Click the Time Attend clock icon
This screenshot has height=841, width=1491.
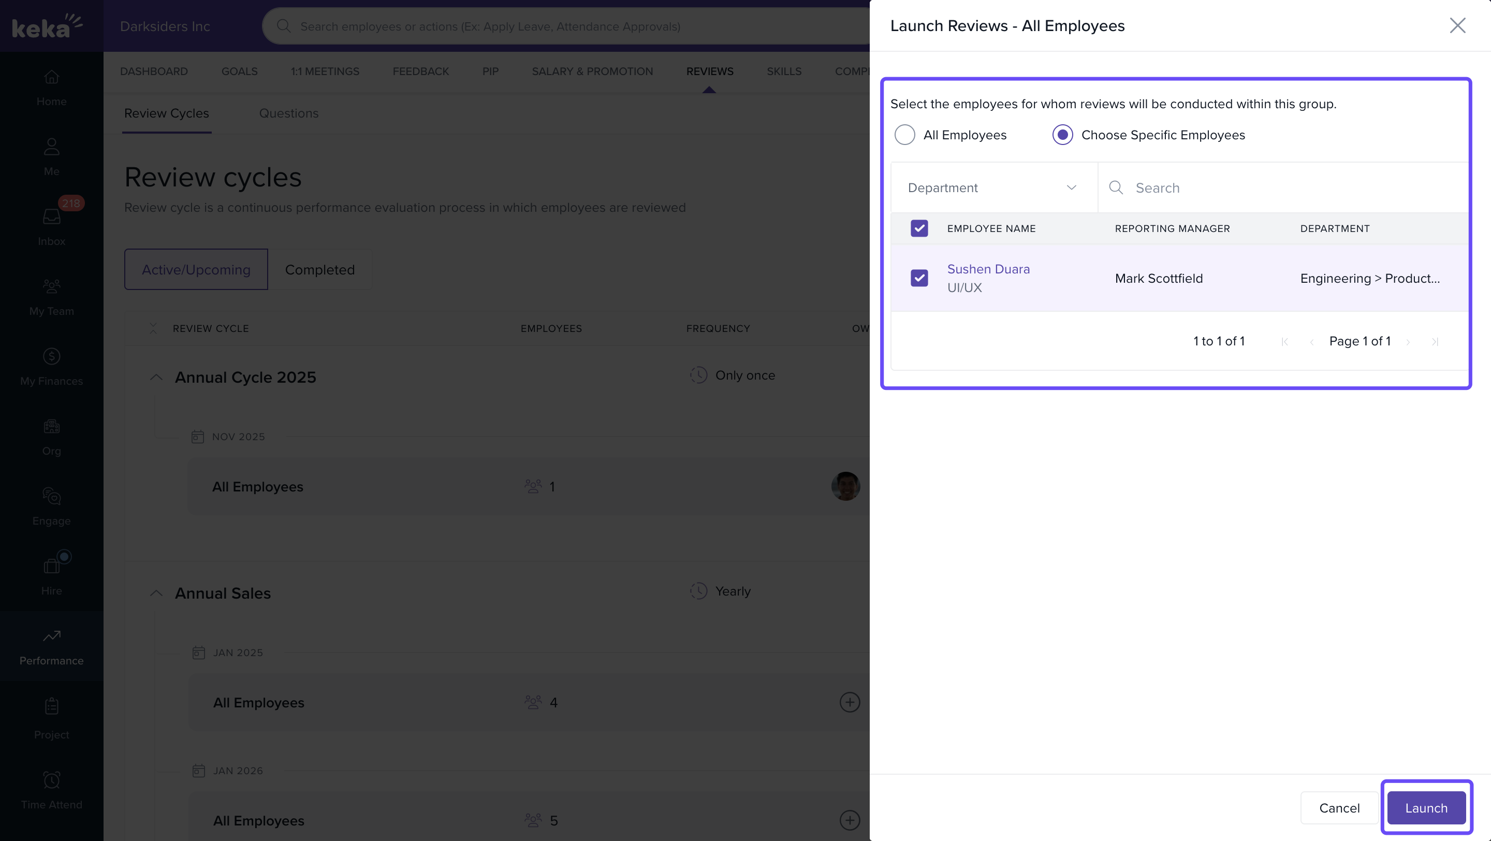[52, 780]
